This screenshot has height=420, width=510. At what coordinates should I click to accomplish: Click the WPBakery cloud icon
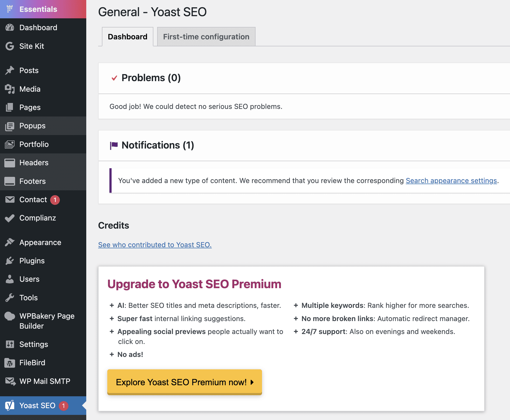click(x=10, y=316)
